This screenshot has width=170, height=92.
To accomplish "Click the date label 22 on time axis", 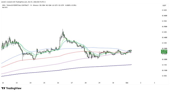I will (x=3, y=83).
